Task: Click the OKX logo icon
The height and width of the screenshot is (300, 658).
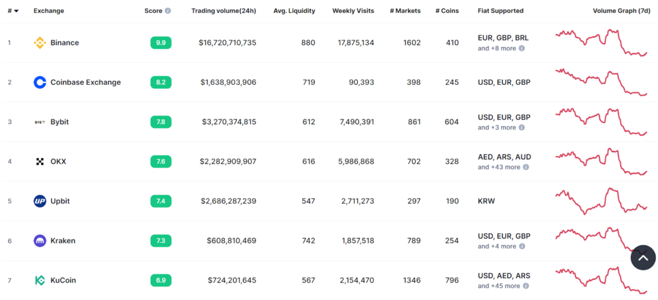Action: [40, 161]
